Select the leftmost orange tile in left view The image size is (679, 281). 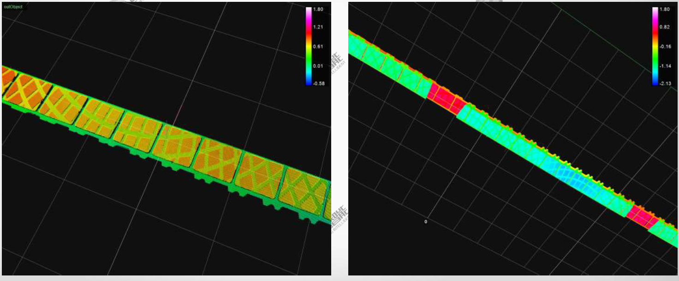point(7,82)
